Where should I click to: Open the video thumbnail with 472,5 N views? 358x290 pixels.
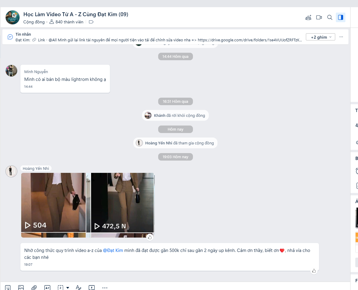(122, 202)
